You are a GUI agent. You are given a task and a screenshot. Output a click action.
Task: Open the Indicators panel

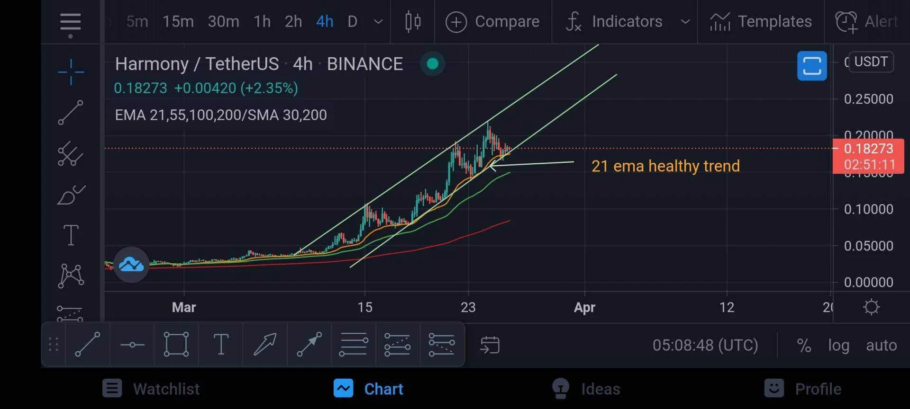pos(614,22)
